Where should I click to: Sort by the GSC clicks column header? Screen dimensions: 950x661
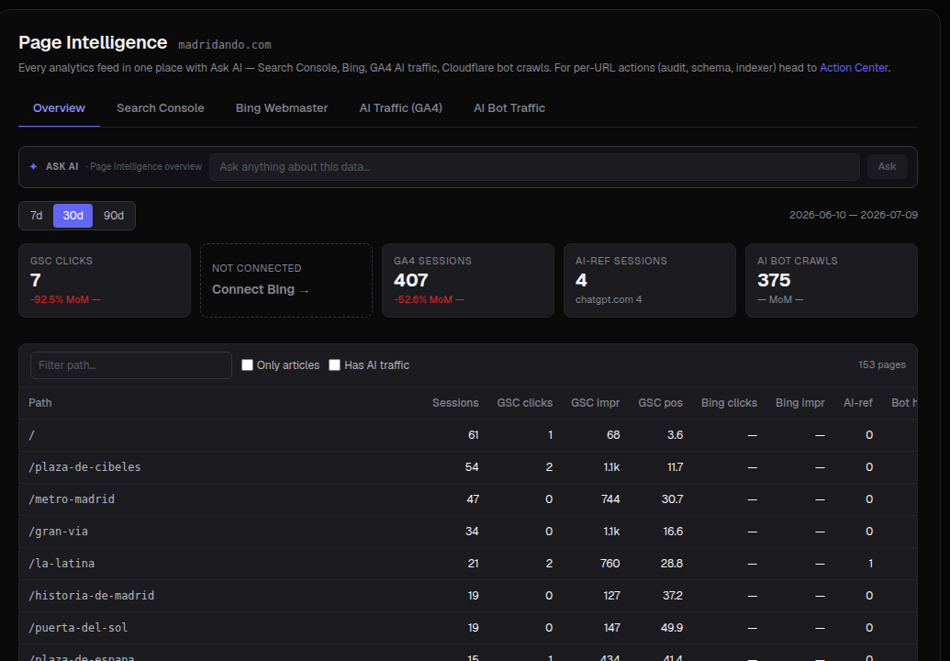[x=525, y=403]
